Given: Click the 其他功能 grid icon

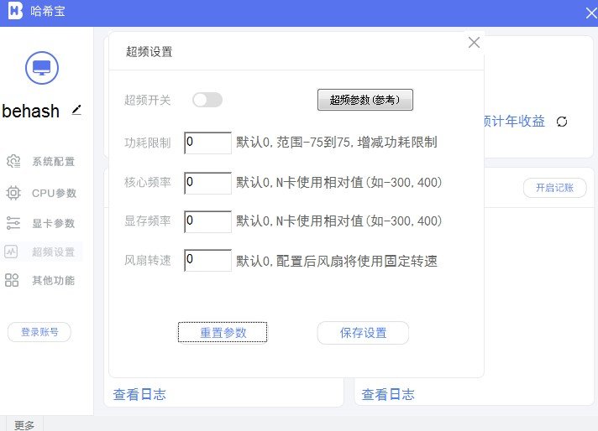Looking at the screenshot, I should coord(13,280).
